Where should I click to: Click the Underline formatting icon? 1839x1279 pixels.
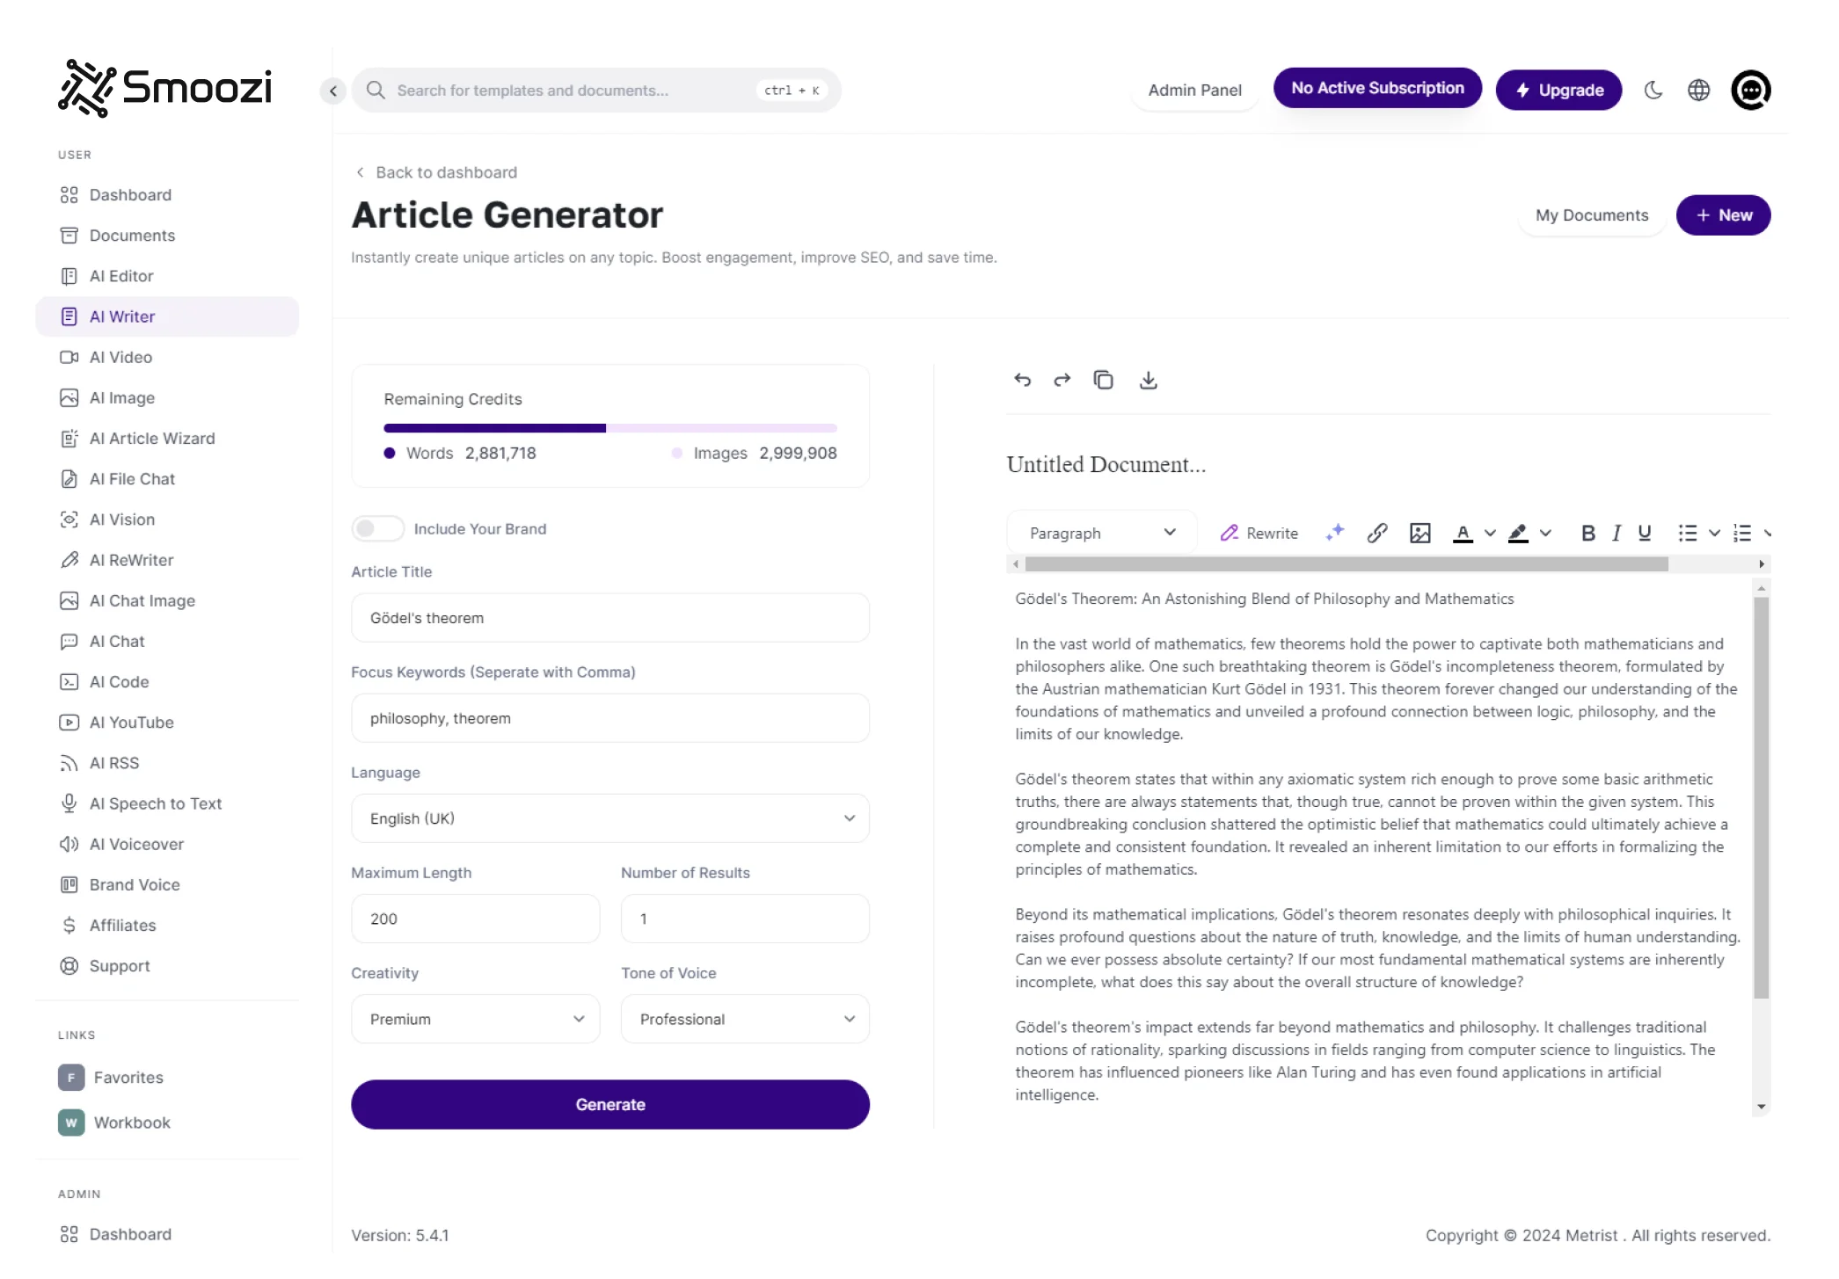tap(1645, 534)
